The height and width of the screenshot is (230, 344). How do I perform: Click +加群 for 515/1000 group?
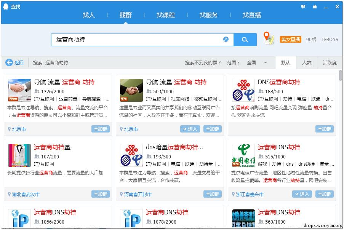pos(325,194)
